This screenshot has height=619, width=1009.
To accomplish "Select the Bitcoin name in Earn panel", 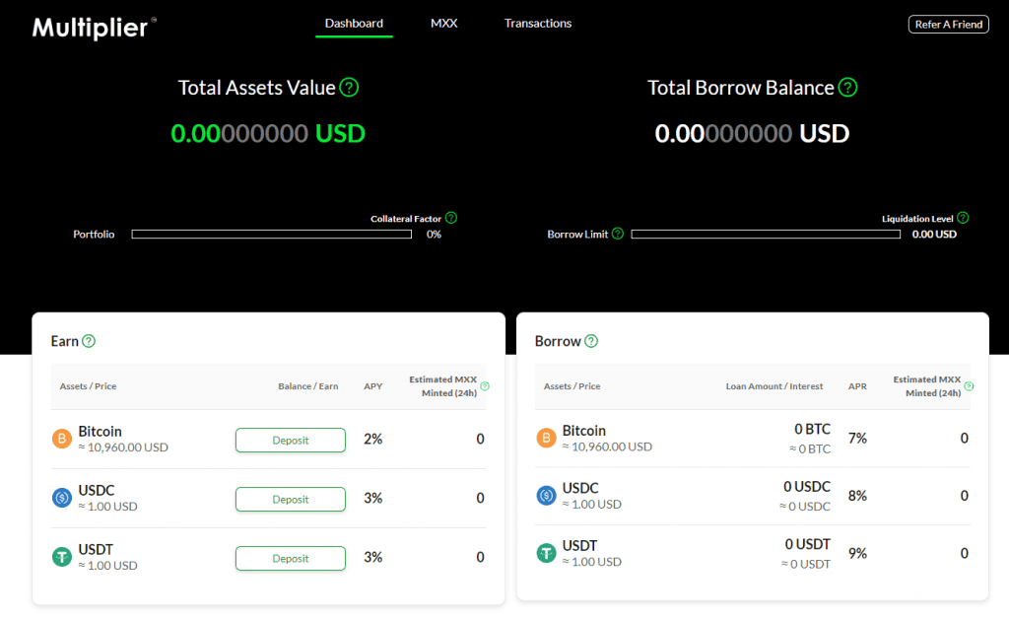I will pyautogui.click(x=100, y=431).
